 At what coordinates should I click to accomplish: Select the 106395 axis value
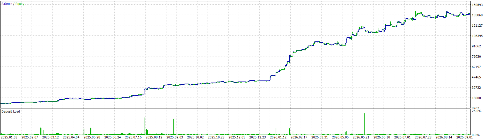click(x=477, y=36)
